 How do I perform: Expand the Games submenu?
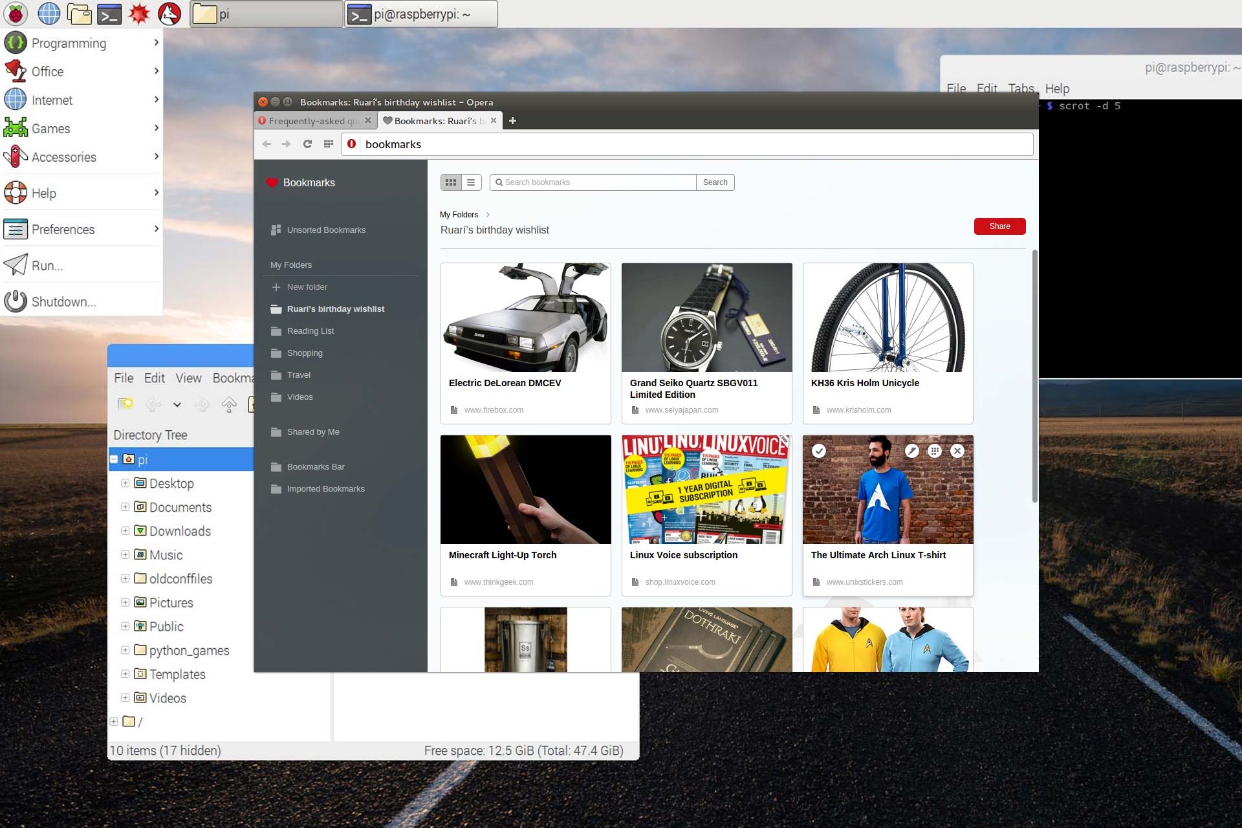pyautogui.click(x=82, y=129)
